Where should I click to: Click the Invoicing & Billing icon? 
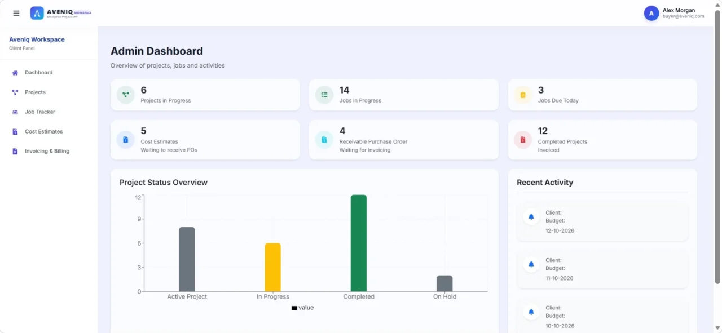click(x=15, y=152)
